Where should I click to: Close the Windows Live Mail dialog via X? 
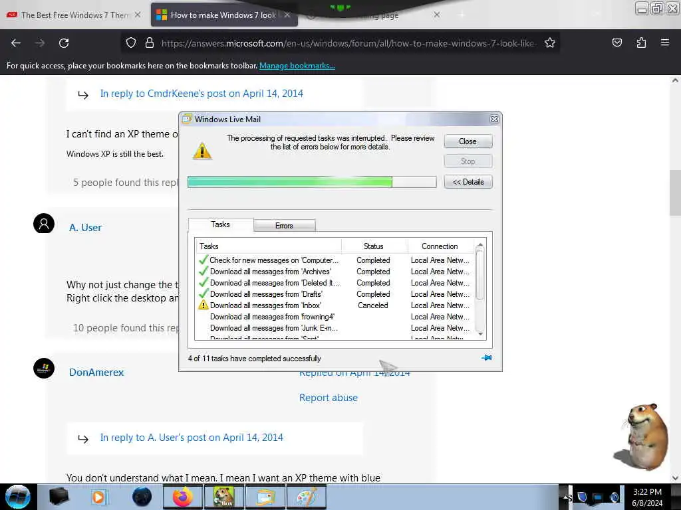494,120
